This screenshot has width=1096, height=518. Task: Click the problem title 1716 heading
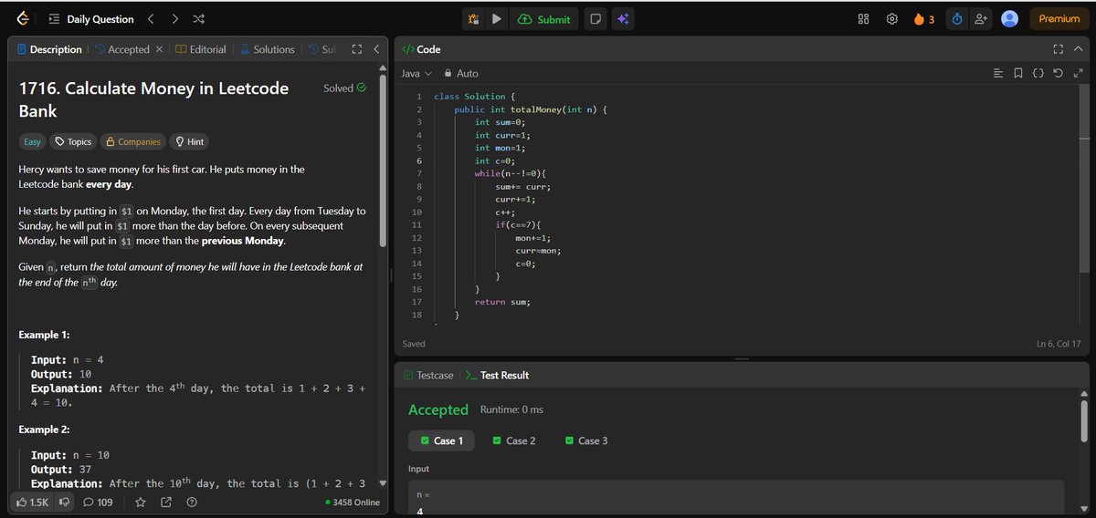click(153, 99)
